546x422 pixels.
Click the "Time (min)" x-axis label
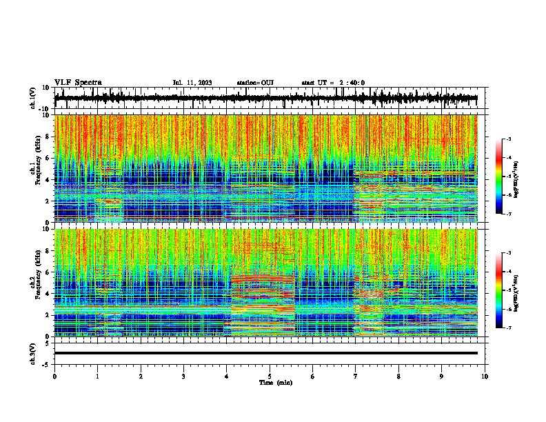tap(276, 383)
